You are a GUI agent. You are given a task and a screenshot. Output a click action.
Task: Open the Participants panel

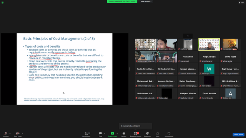point(86,134)
